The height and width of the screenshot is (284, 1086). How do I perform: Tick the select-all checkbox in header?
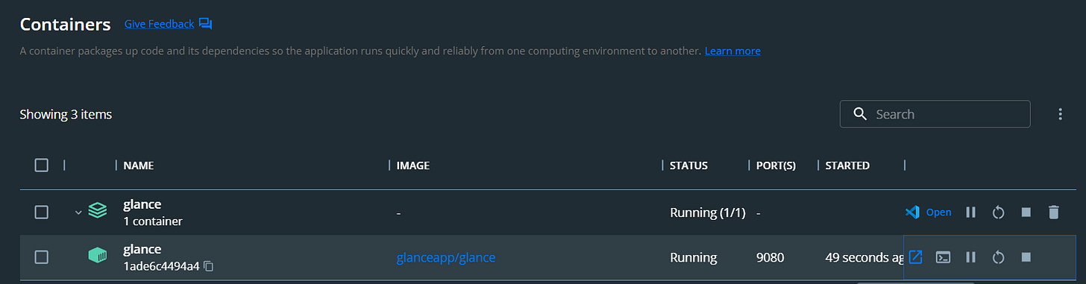(42, 165)
